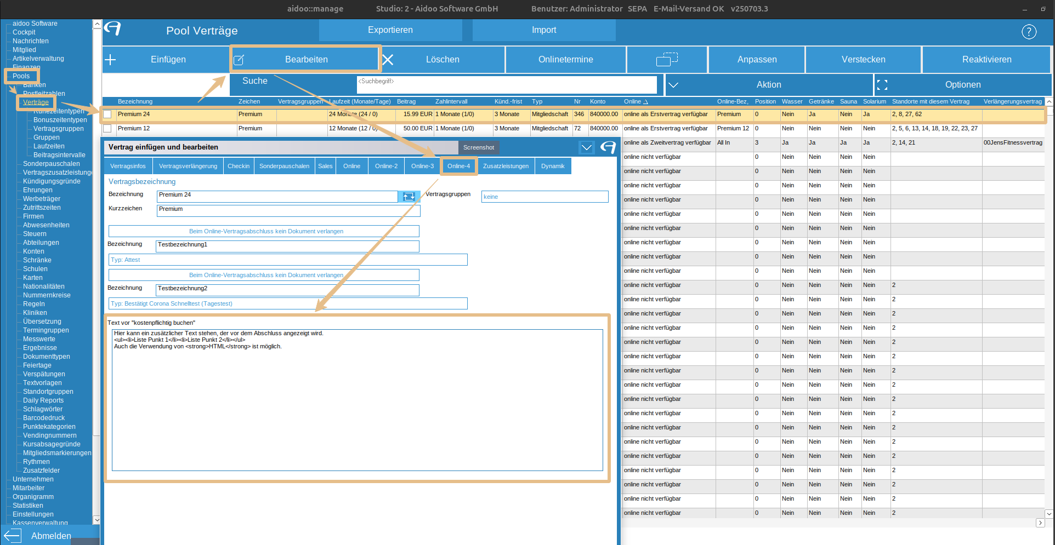Viewport: 1055px width, 545px height.
Task: Switch to the Vertragsverlängerung tab
Action: 188,166
